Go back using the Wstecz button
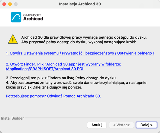Image resolution: width=160 pixels, height=133 pixels. pyautogui.click(x=121, y=125)
